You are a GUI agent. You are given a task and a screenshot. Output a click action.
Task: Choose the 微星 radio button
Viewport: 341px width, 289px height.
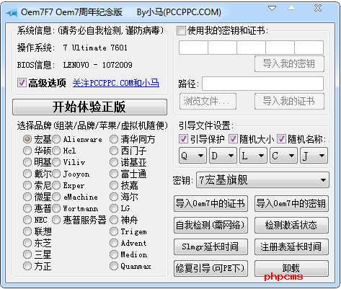click(x=27, y=197)
